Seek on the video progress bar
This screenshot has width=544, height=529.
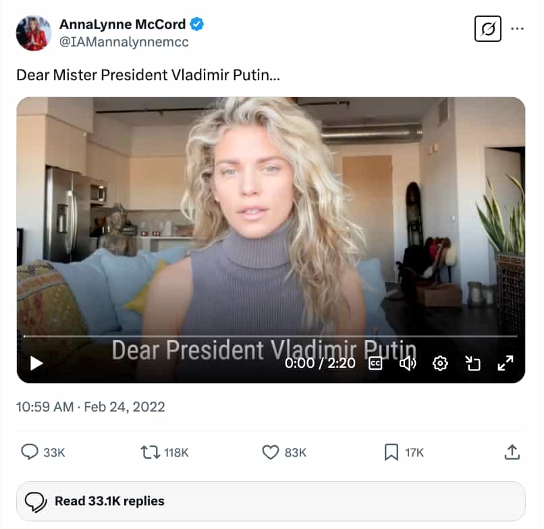[270, 336]
